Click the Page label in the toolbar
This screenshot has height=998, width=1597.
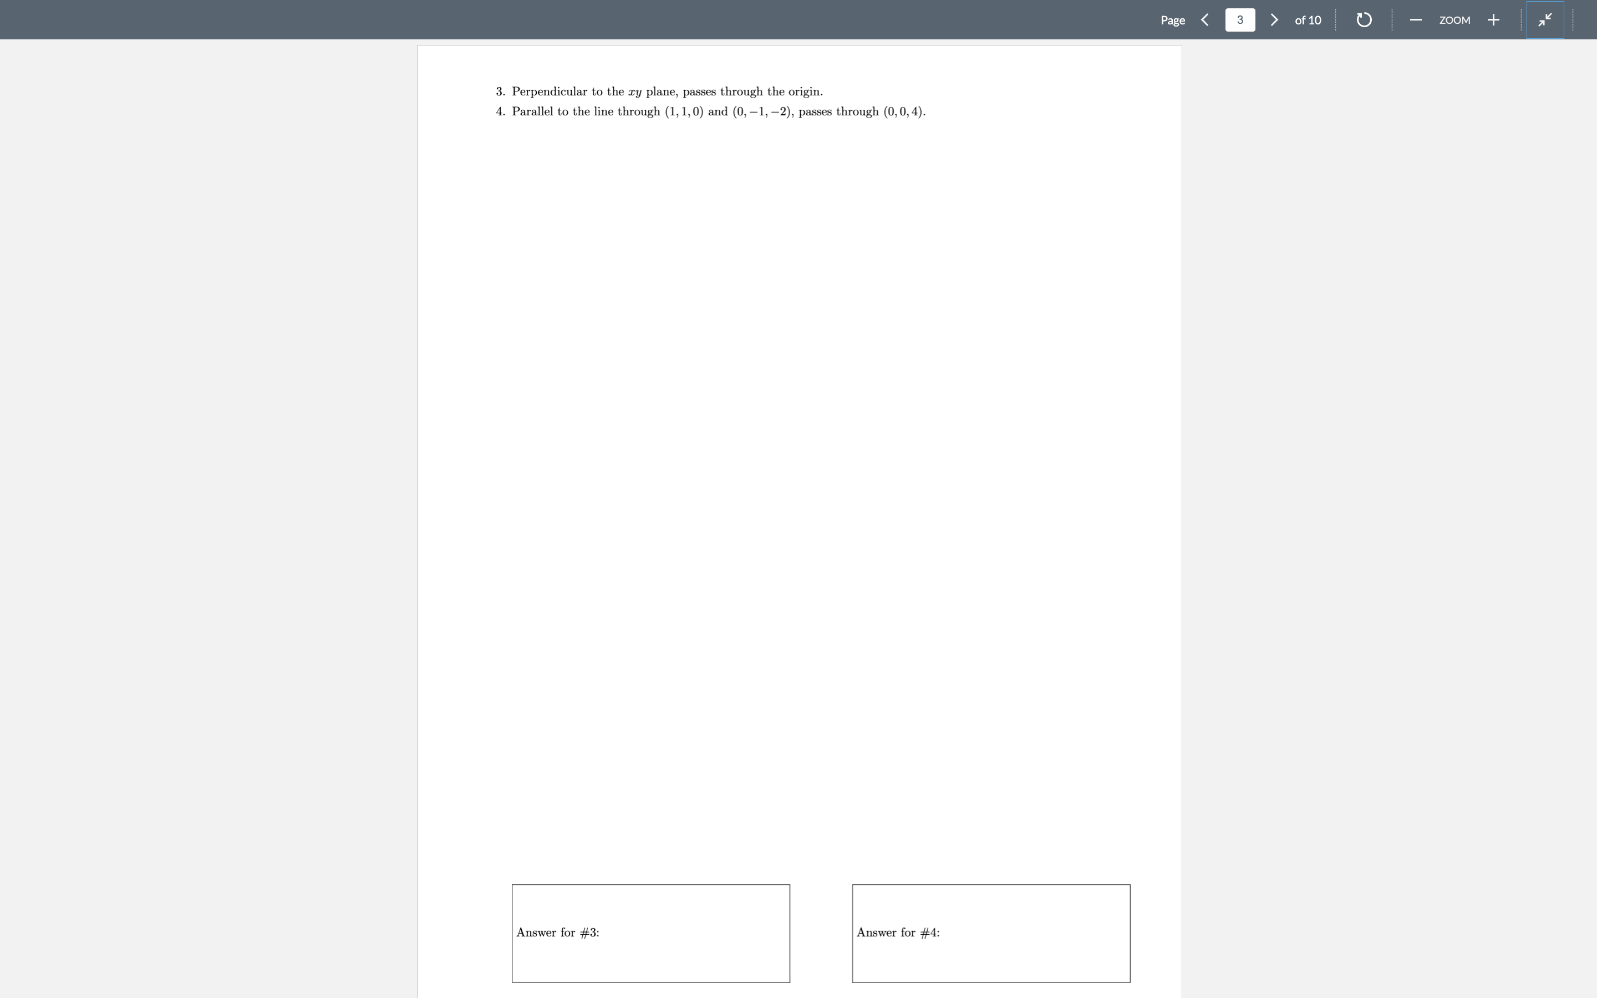tap(1173, 21)
